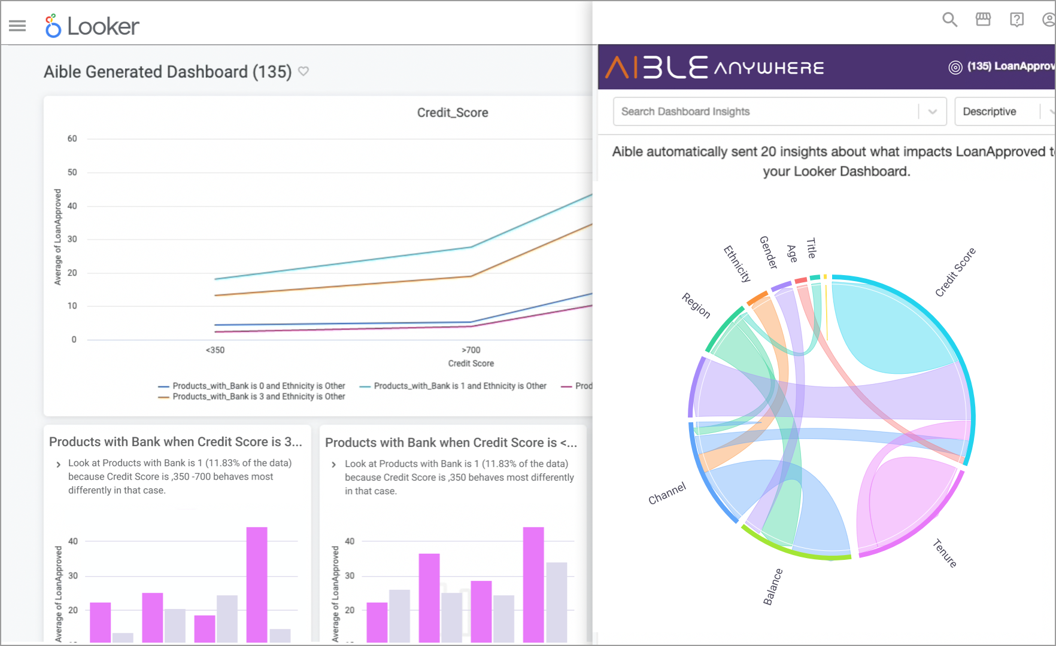This screenshot has height=646, width=1056.
Task: Click the target icon beside (135) LoanApproved
Action: coord(955,67)
